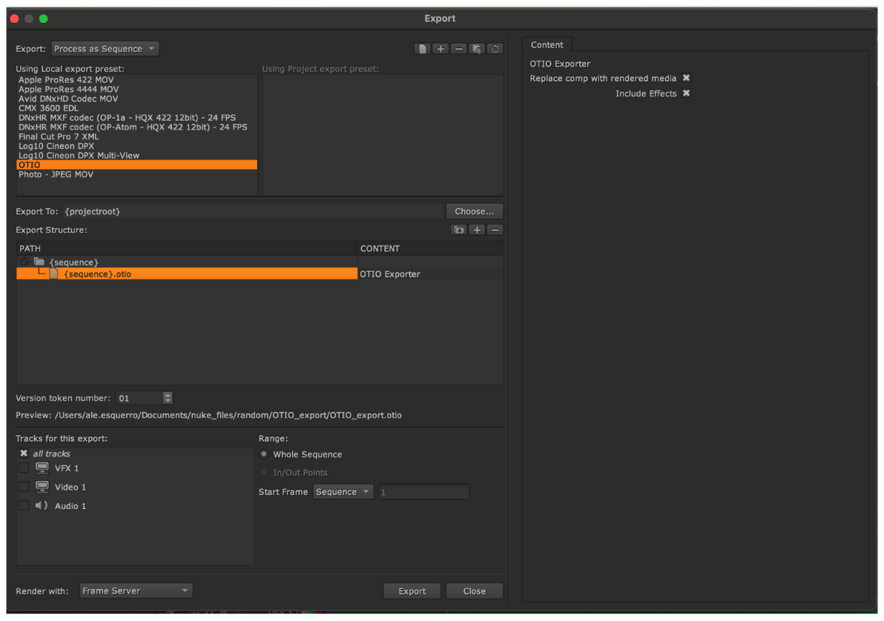The height and width of the screenshot is (621, 884).
Task: Click the reset presets circular arrow icon
Action: click(x=495, y=49)
